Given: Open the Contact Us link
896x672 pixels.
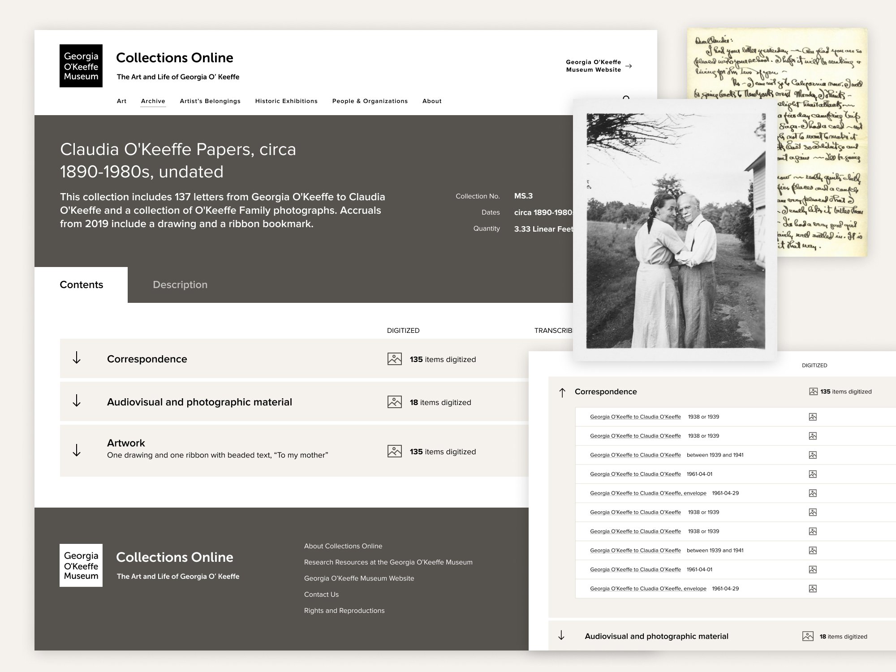Looking at the screenshot, I should tap(321, 594).
